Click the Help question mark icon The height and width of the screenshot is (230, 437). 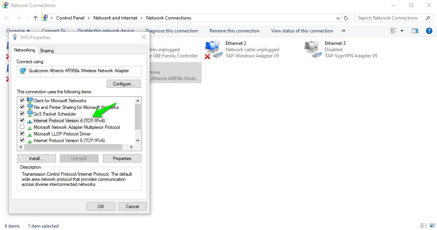click(429, 30)
